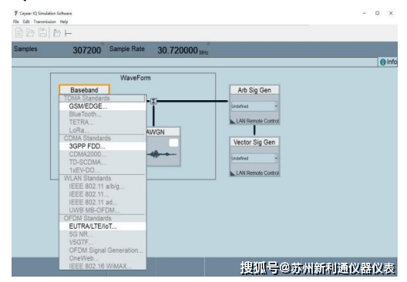Image resolution: width=407 pixels, height=282 pixels.
Task: Choose IEEE 802.11 a/b/g... entry
Action: 103,186
